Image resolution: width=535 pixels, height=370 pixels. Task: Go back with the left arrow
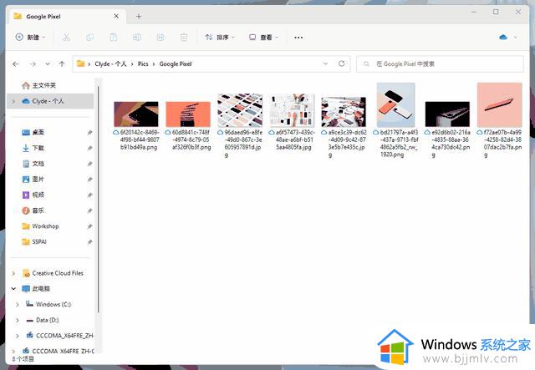16,63
